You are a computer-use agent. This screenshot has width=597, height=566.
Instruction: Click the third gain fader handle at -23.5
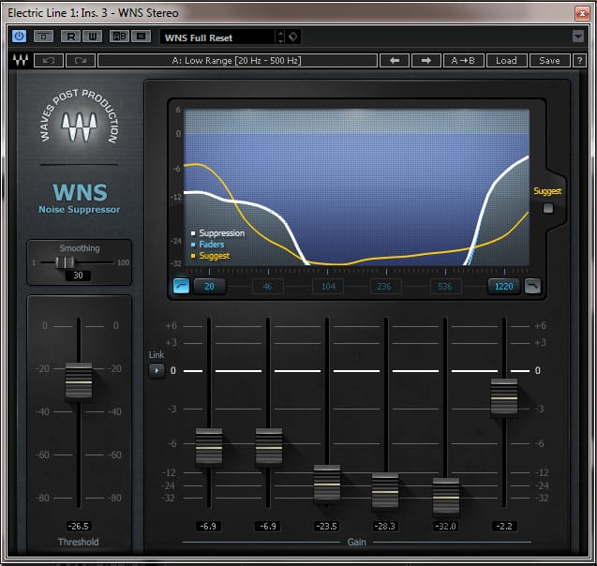click(x=327, y=484)
